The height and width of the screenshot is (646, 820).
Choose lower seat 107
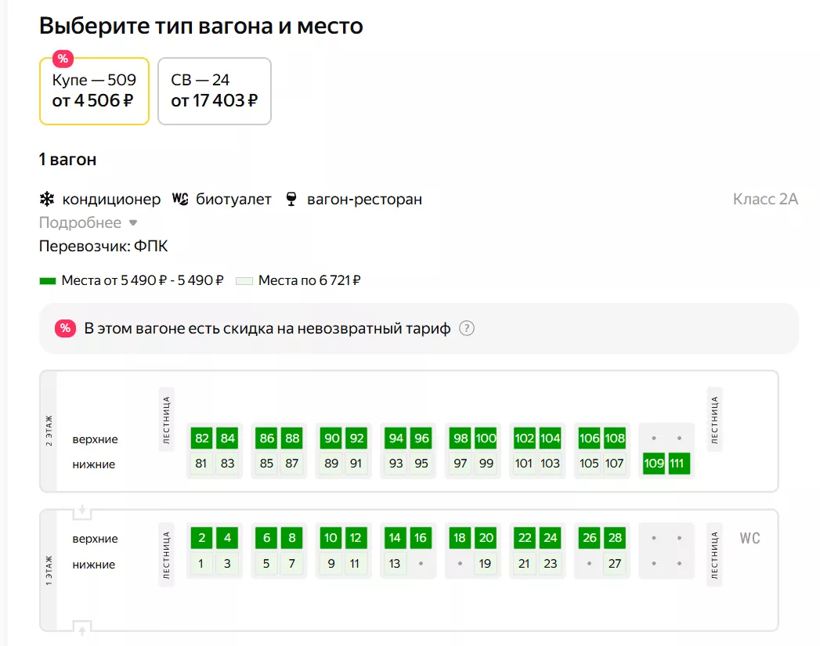(615, 464)
